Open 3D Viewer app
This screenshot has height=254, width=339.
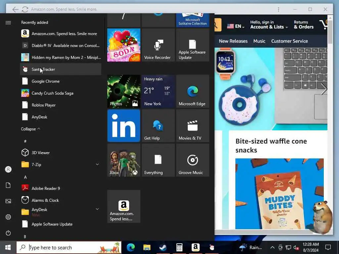pos(61,153)
